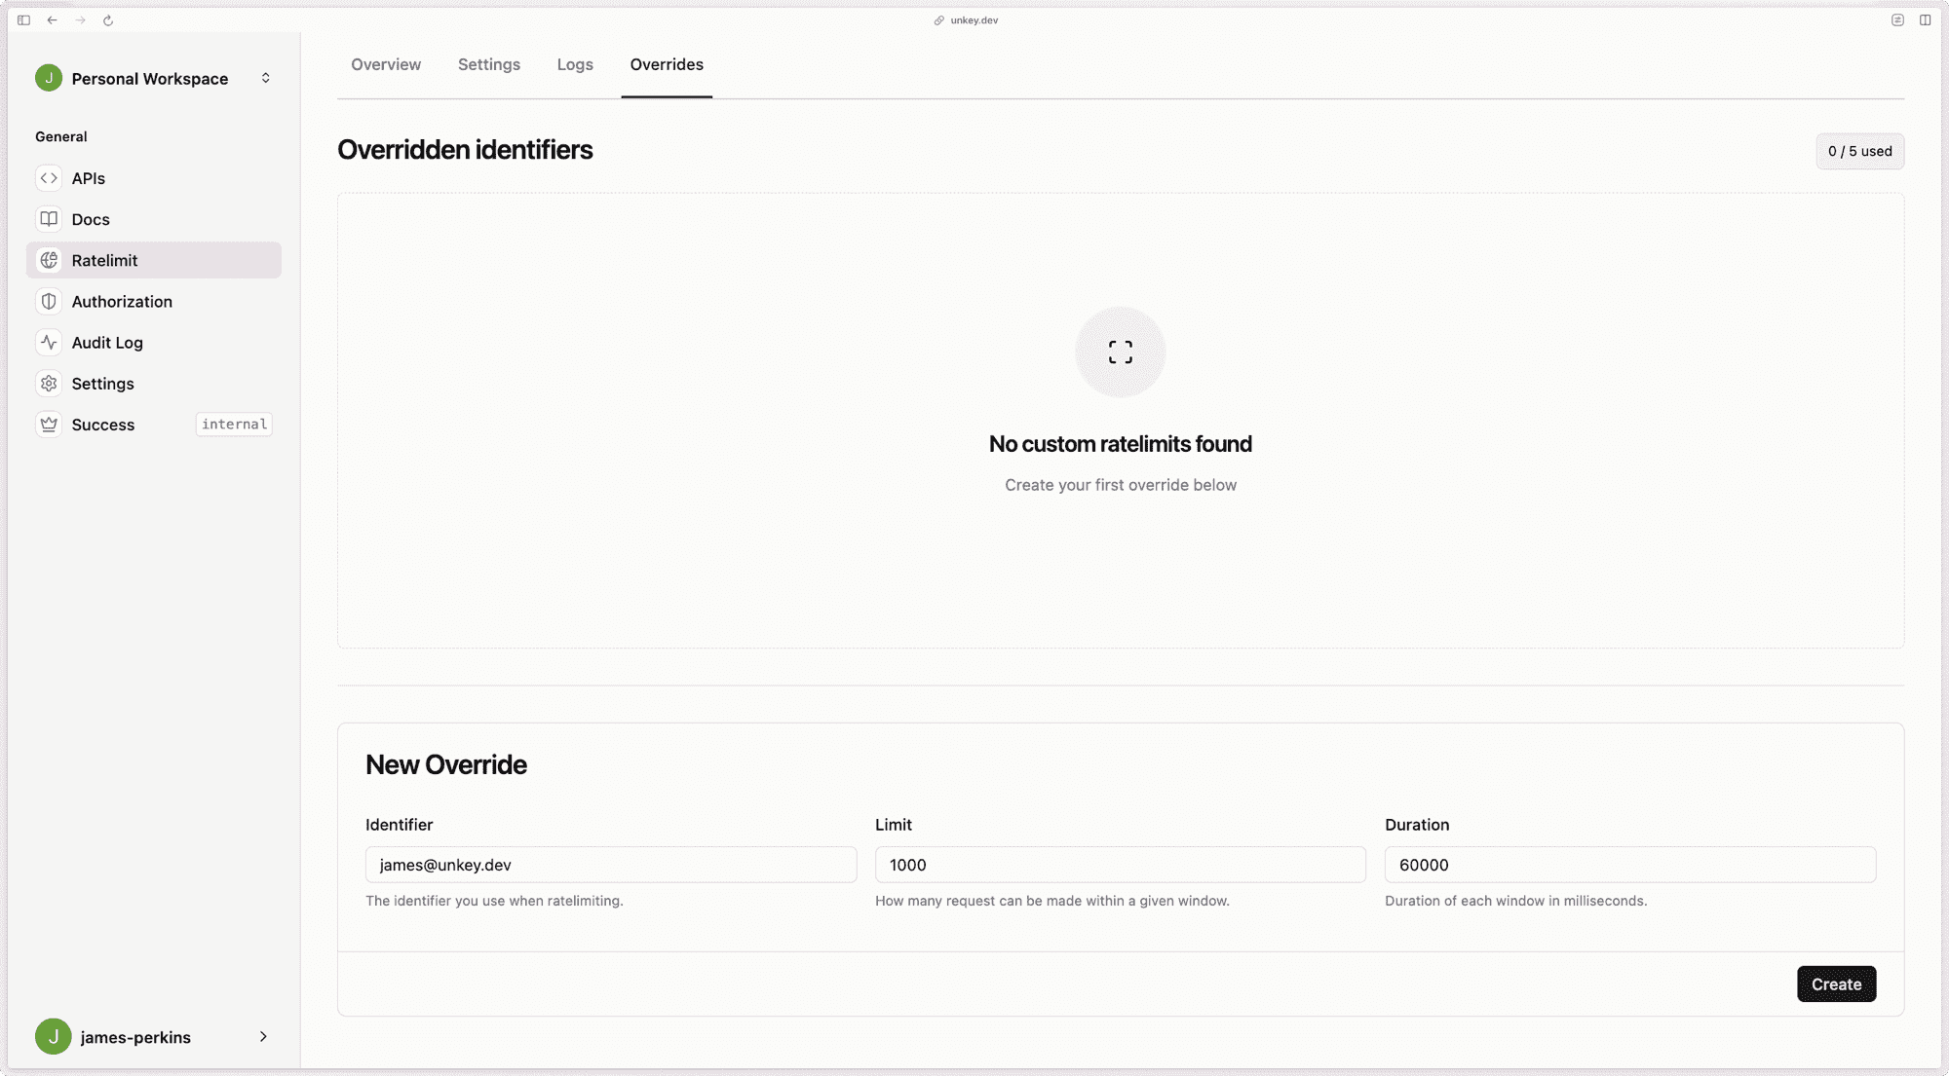Screen dimensions: 1949x1076
Task: Select the Limit input field
Action: point(1119,864)
